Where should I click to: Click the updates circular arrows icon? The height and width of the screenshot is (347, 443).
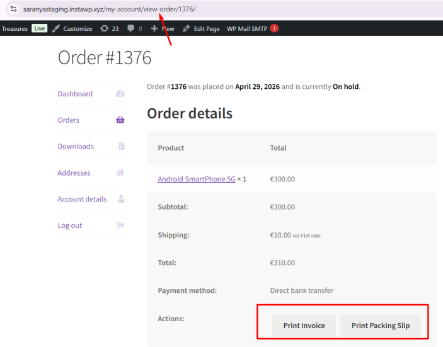[104, 28]
